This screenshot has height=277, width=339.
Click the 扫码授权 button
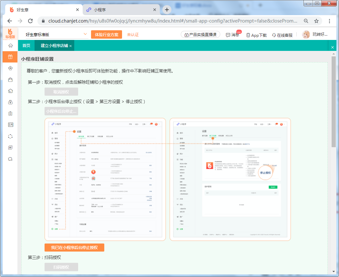coord(61,267)
